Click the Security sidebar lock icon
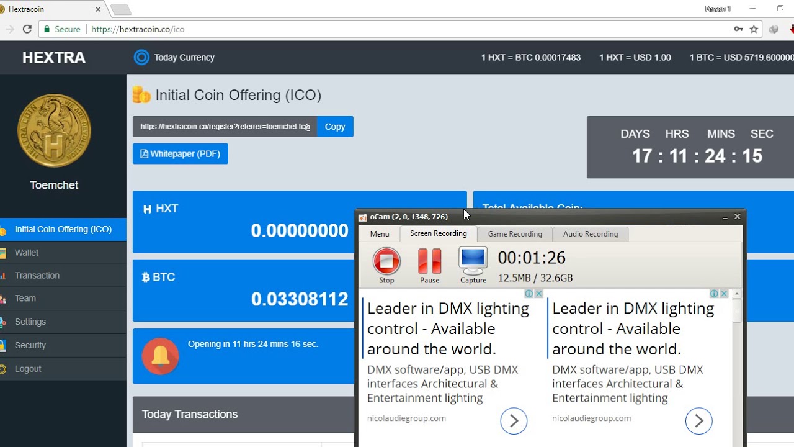 tap(3, 345)
